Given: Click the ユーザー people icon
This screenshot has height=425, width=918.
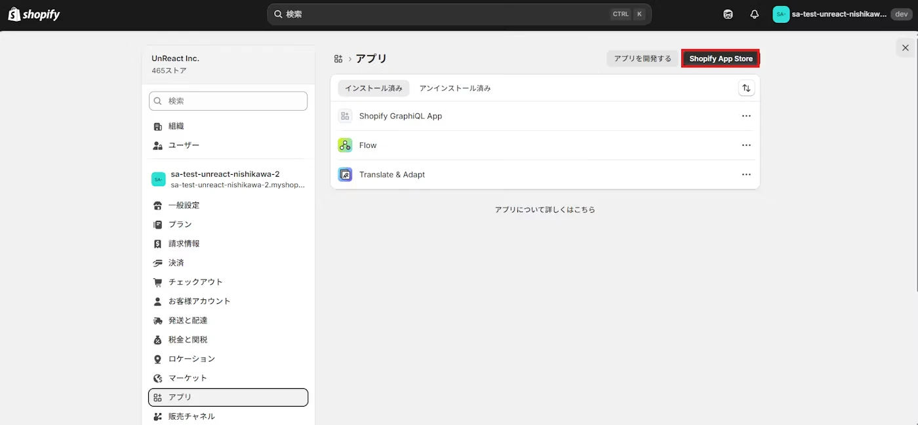Looking at the screenshot, I should pos(157,145).
